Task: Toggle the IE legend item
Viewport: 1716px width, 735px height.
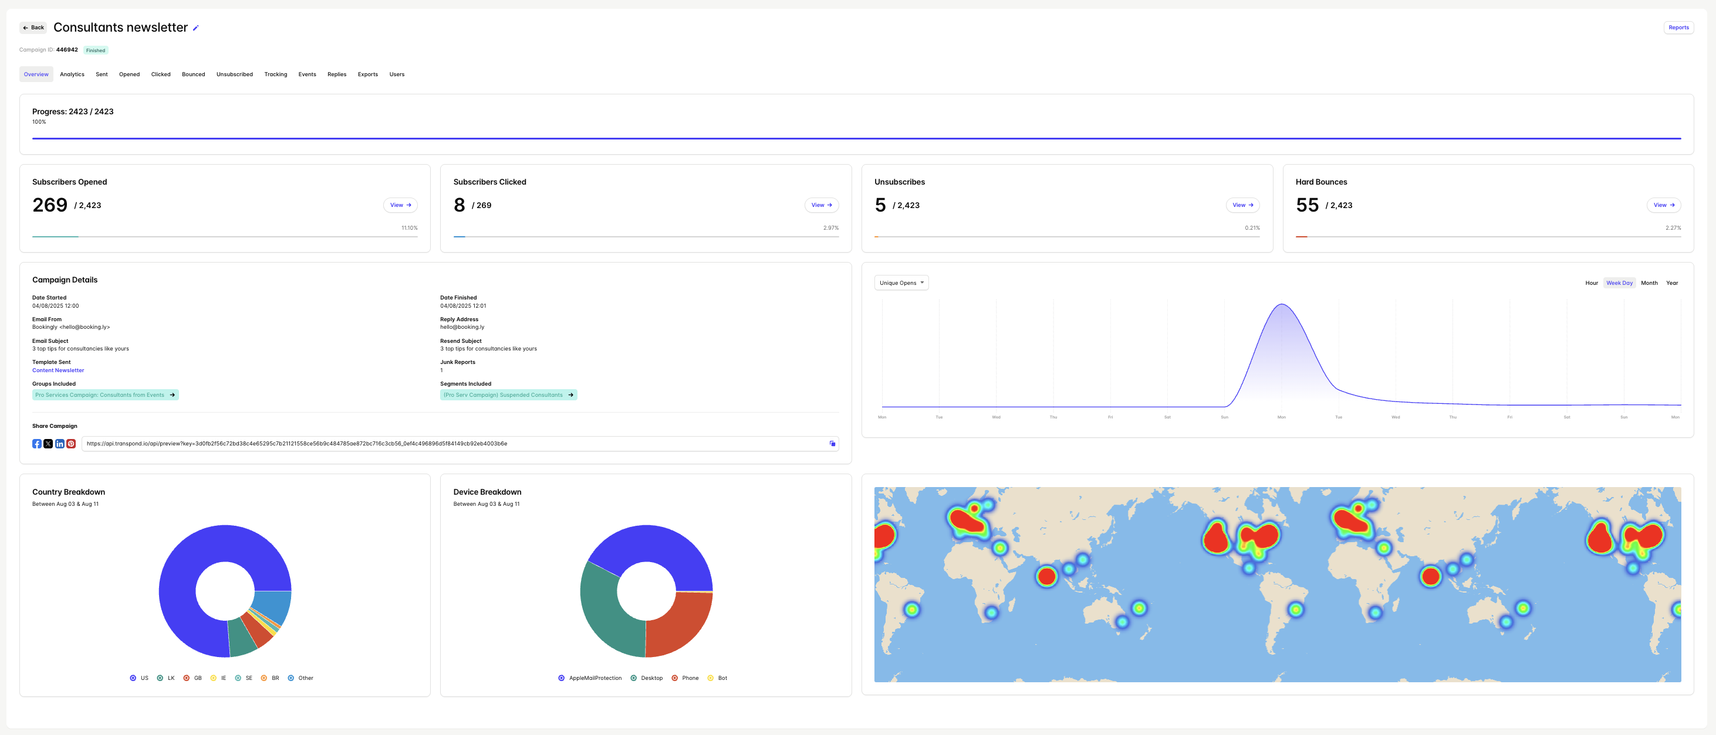Action: pos(218,679)
